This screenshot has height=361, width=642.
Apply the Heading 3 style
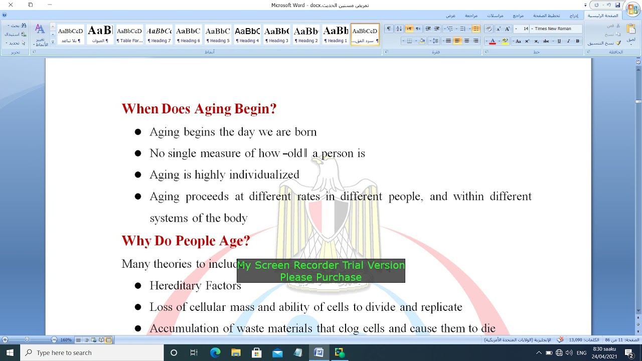point(277,34)
